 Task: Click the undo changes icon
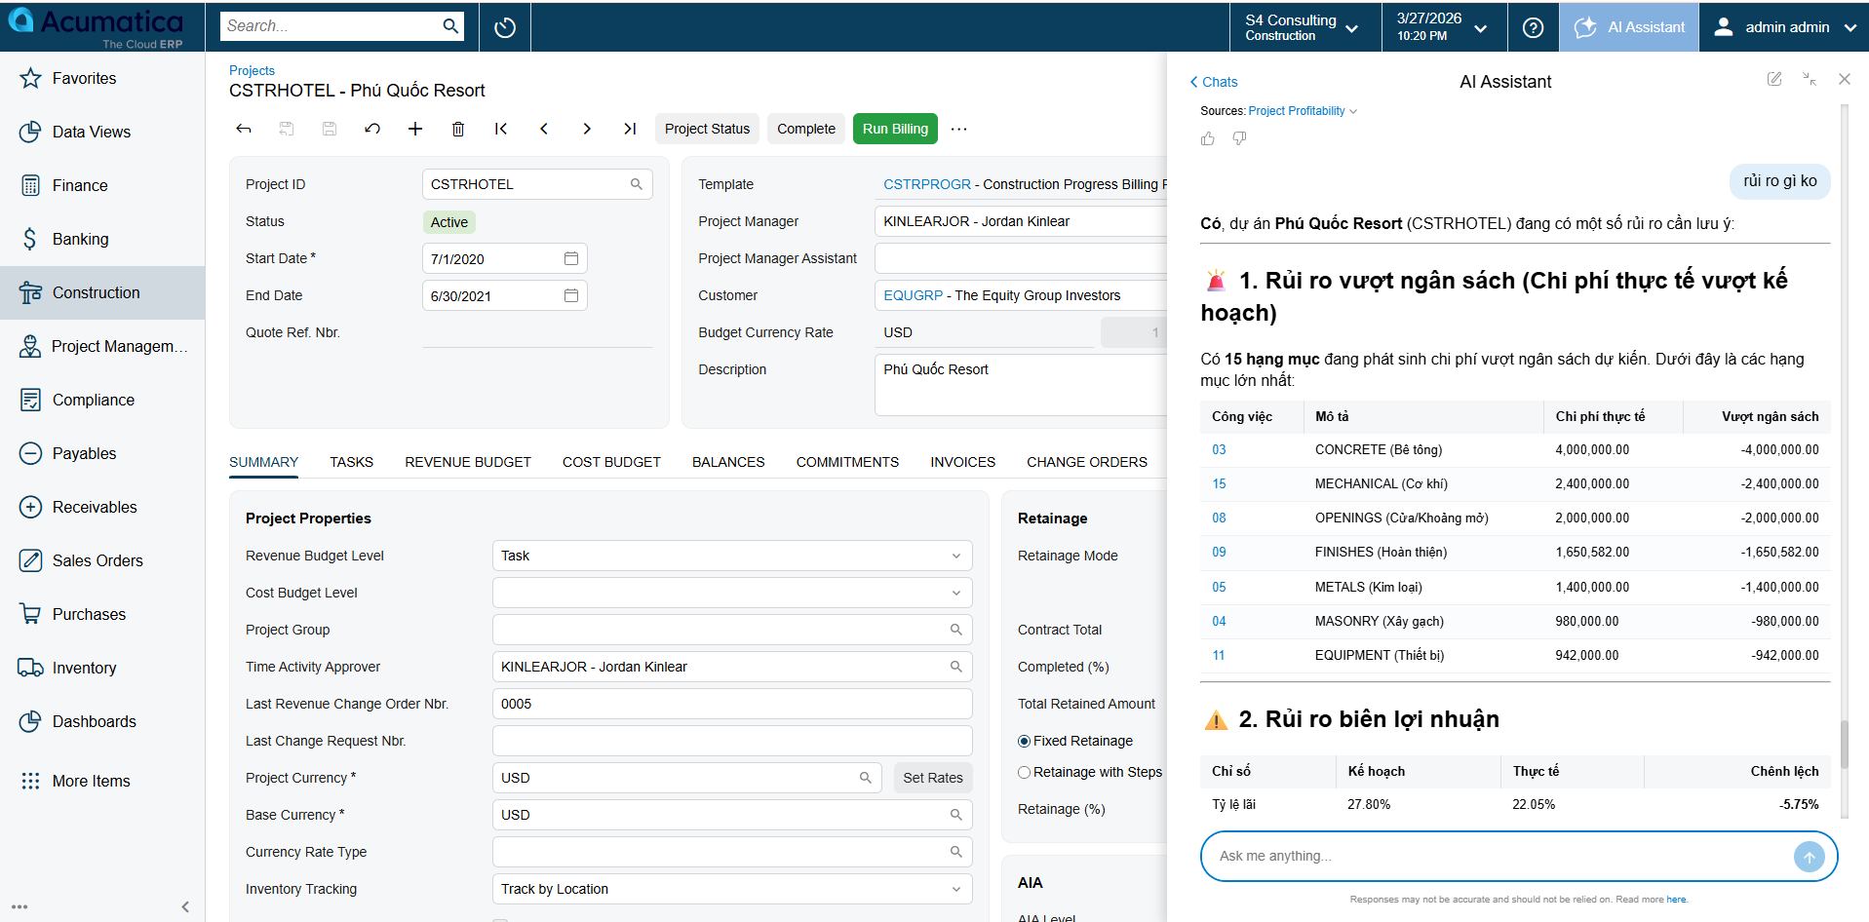click(x=372, y=129)
